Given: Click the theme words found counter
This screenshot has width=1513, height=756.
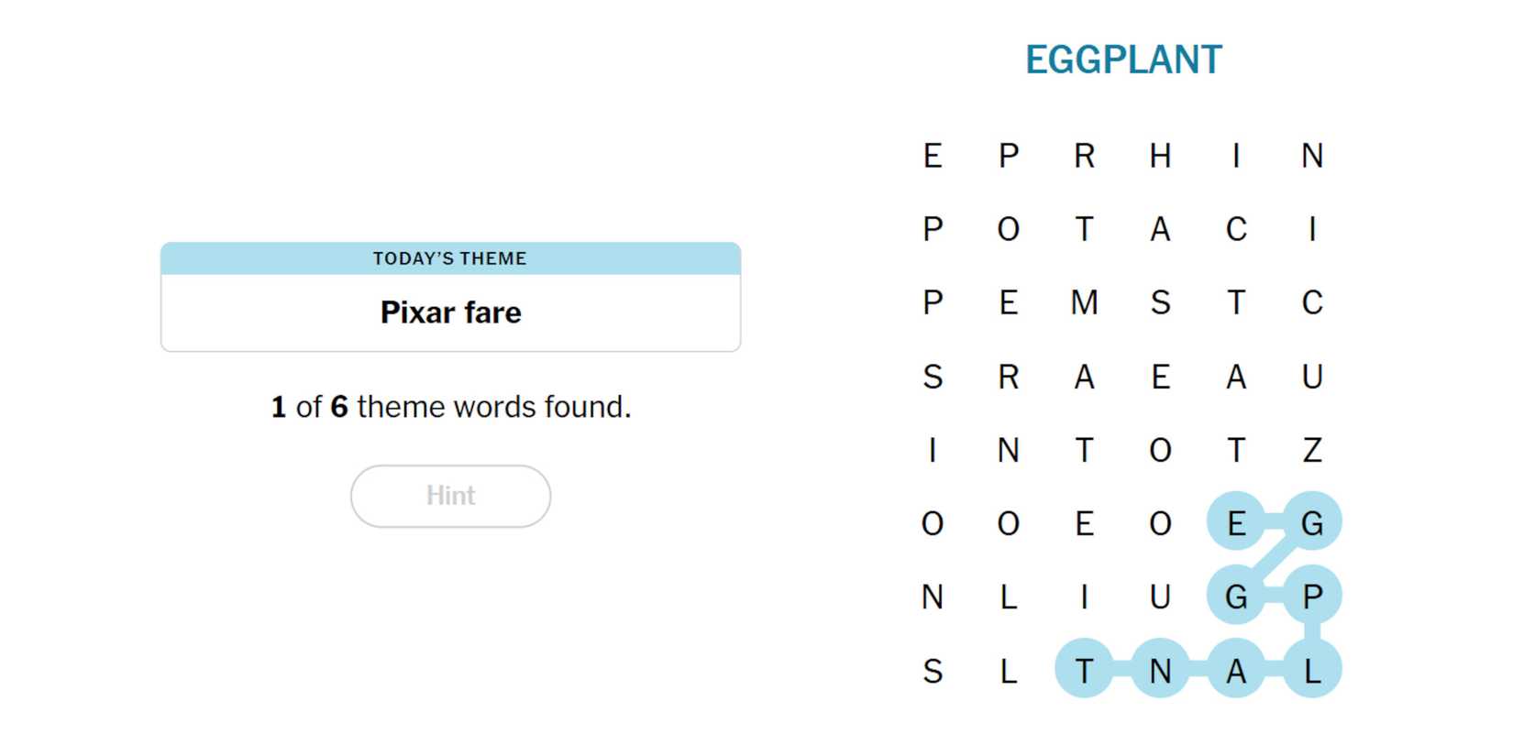Looking at the screenshot, I should [450, 407].
